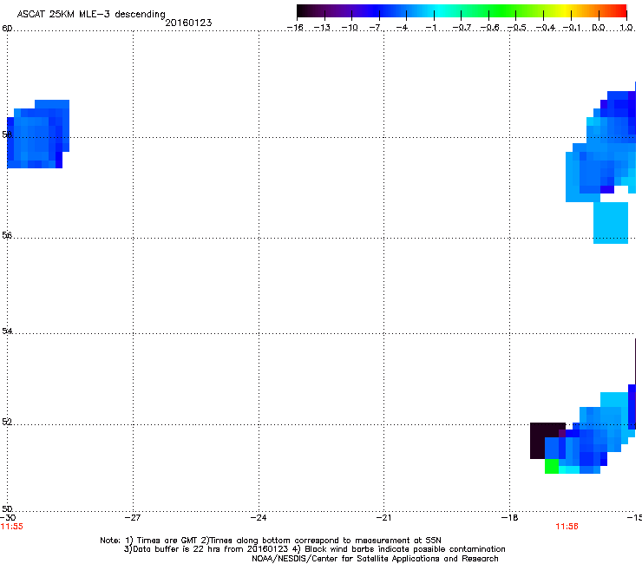Click the "ASCAT 25KM MLE-3 descending" plot title
Viewport: 642px width, 564px height.
91,14
